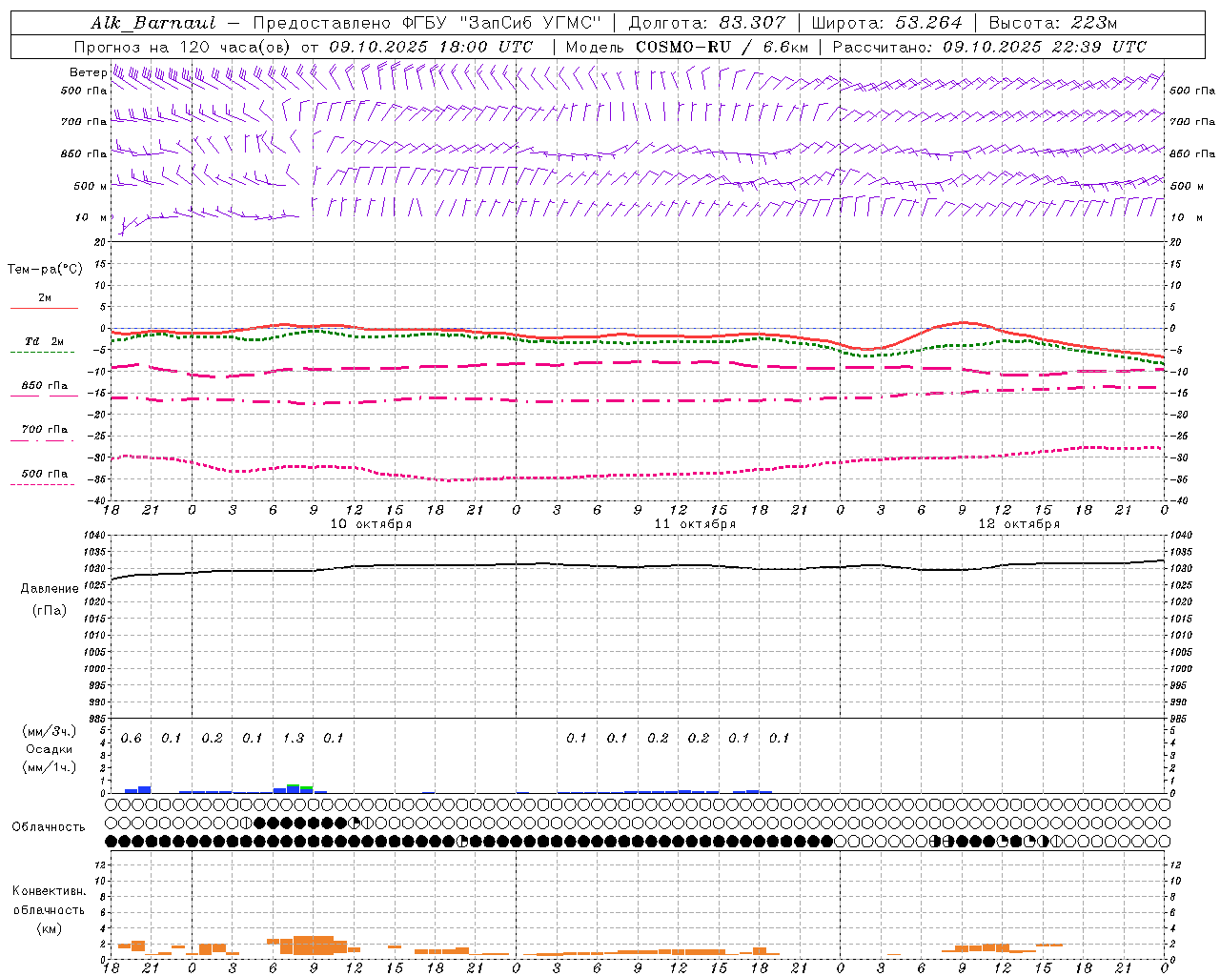Click the elevation text Высота: 223м

pyautogui.click(x=1052, y=23)
